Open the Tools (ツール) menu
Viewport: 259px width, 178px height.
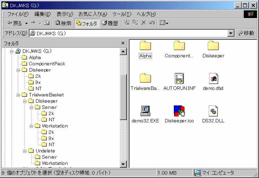[122, 14]
